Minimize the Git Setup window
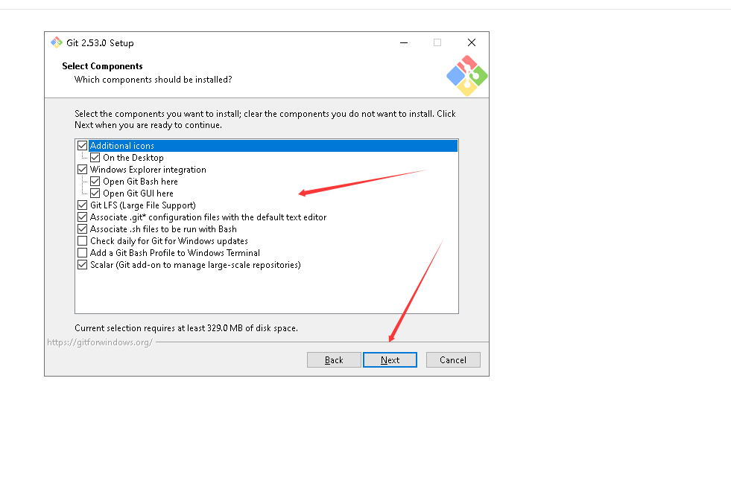The height and width of the screenshot is (480, 731). pos(403,43)
